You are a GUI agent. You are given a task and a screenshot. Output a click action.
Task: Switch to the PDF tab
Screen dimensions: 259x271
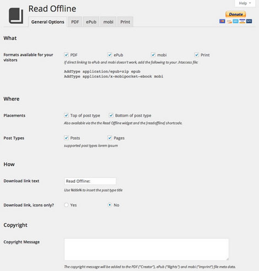pyautogui.click(x=75, y=22)
